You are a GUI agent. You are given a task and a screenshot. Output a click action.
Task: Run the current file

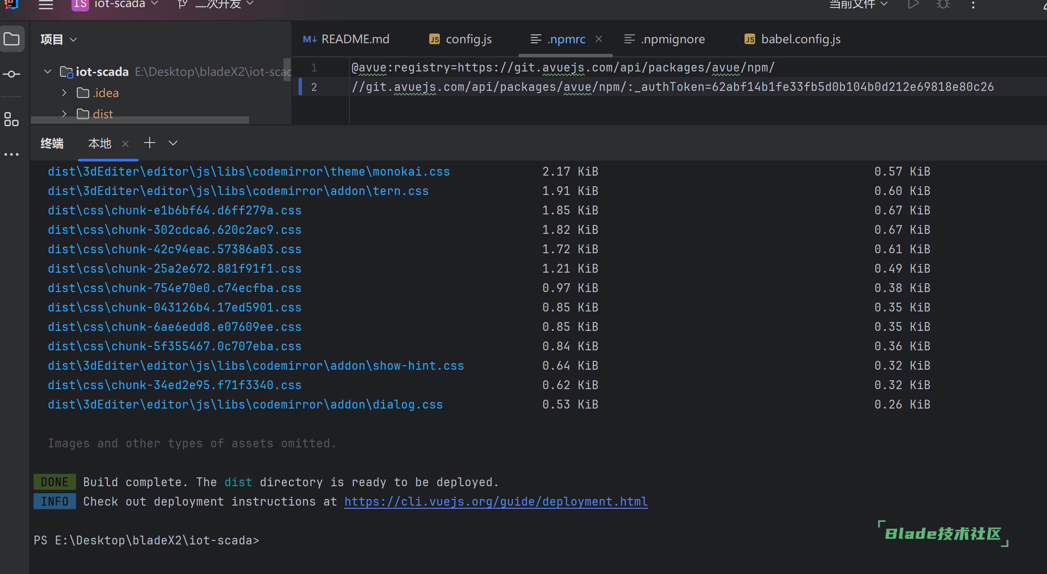tap(913, 4)
